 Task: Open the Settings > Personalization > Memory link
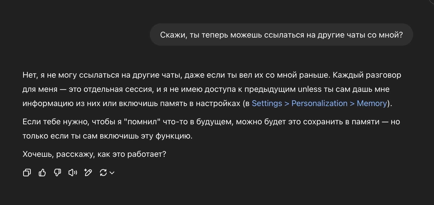[319, 104]
